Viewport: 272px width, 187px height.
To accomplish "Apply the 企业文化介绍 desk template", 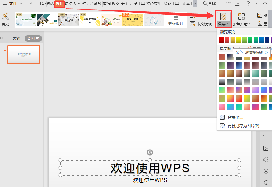I will coord(68,20).
